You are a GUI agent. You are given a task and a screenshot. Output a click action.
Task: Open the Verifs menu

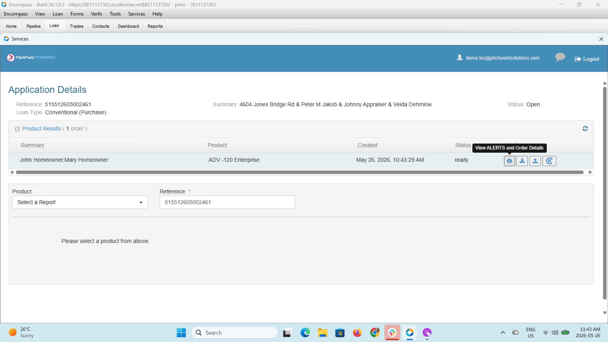[97, 14]
